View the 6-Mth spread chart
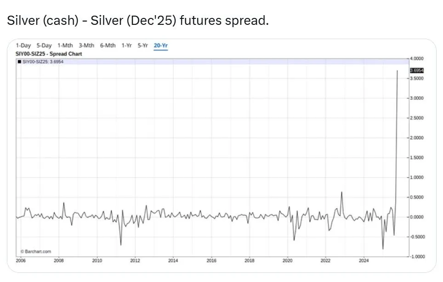443x282 pixels. click(x=107, y=46)
